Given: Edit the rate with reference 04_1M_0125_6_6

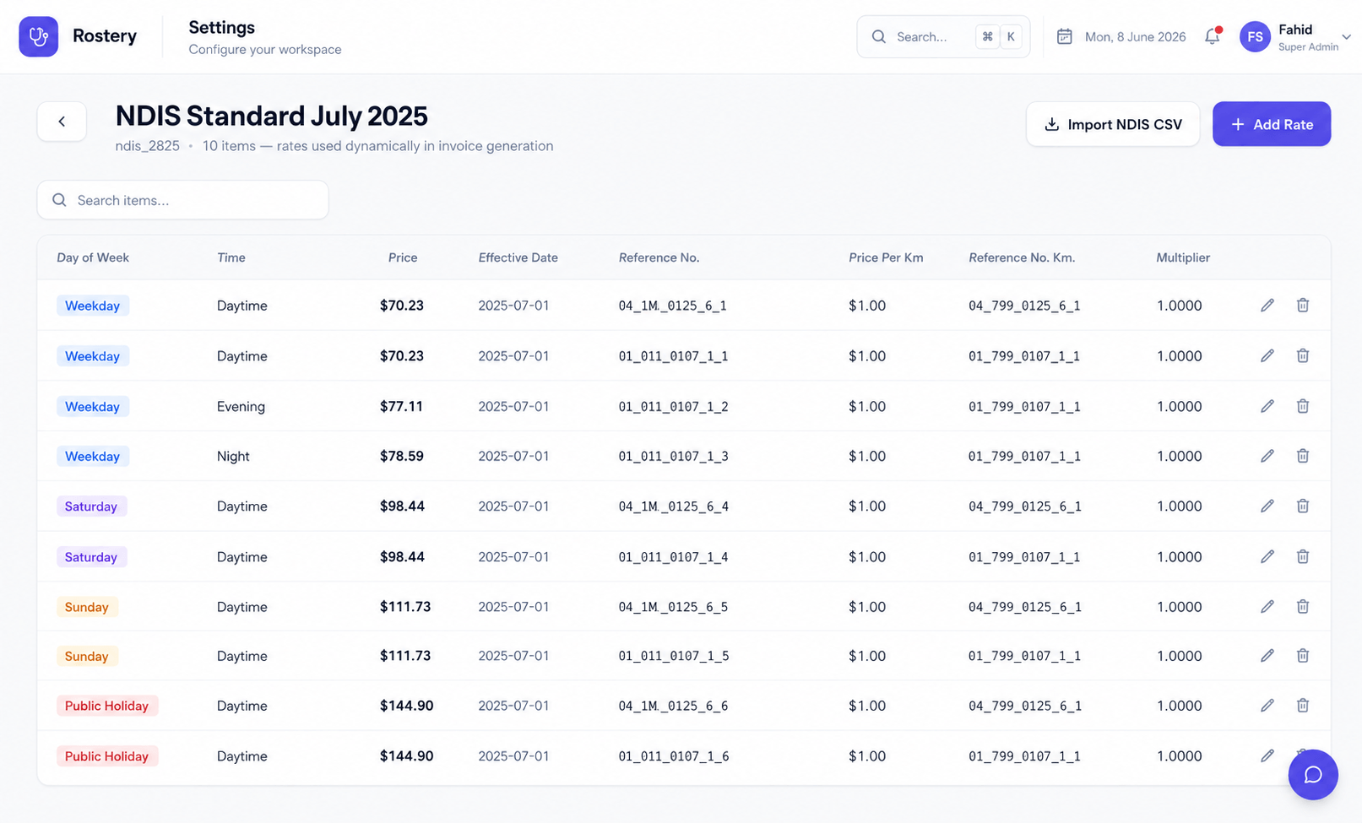Looking at the screenshot, I should coord(1267,705).
